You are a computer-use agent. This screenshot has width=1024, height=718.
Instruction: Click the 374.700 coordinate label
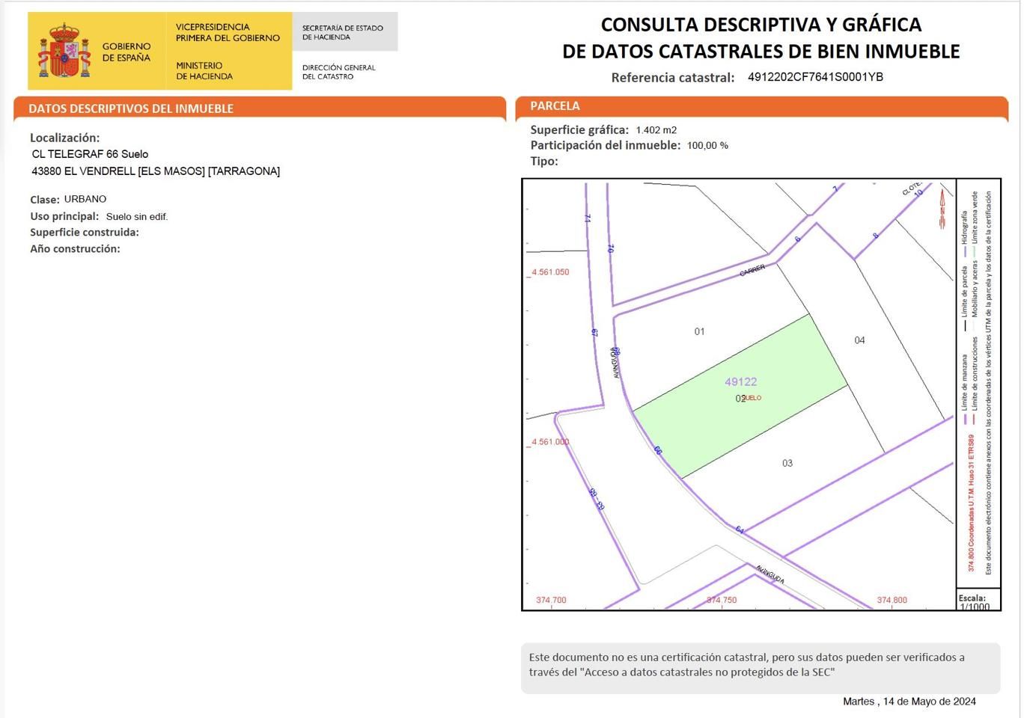coord(551,601)
